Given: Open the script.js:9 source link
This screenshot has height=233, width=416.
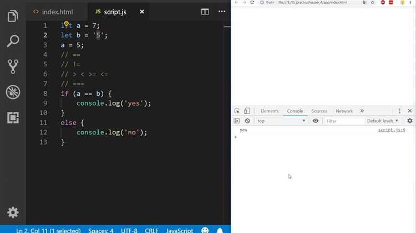Looking at the screenshot, I should 392,130.
